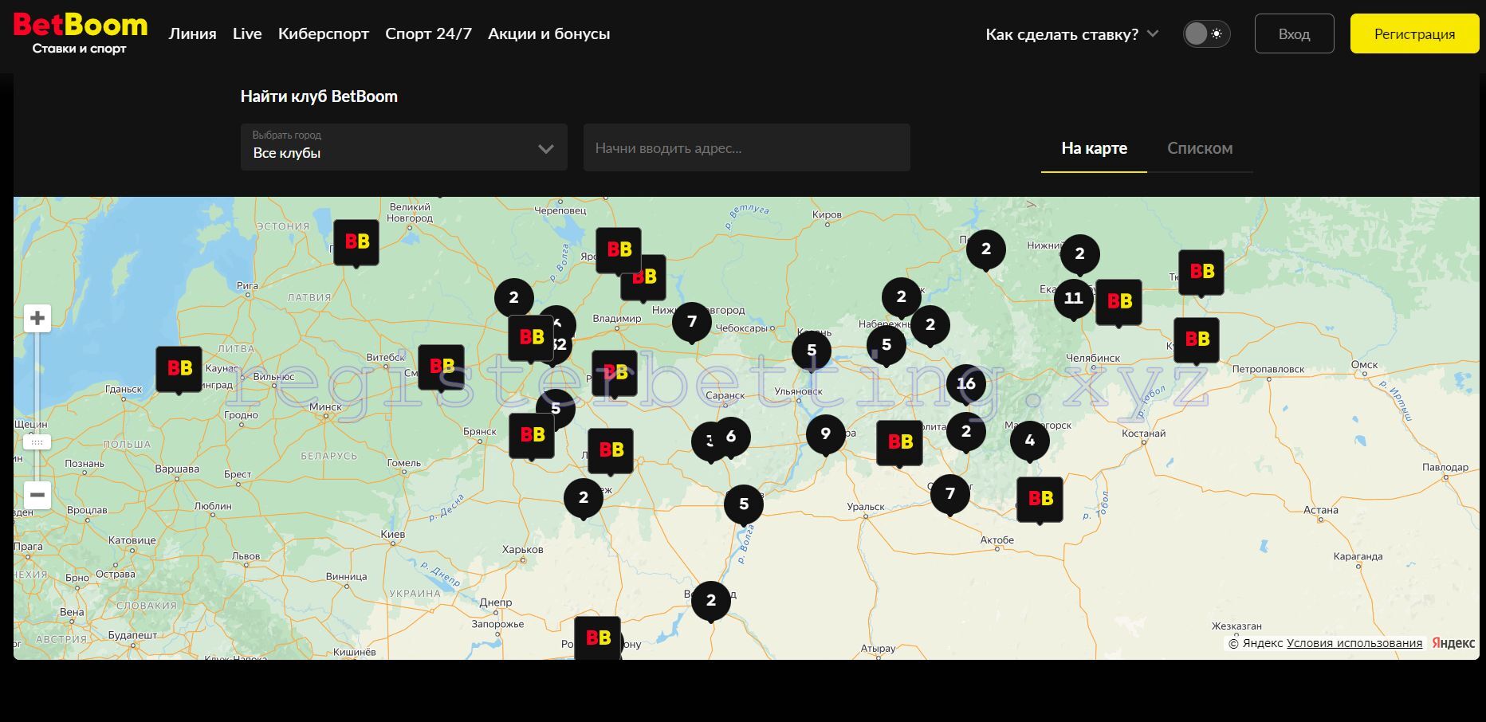
Task: Open cluster 2 east of Набережные Челны
Action: point(930,326)
